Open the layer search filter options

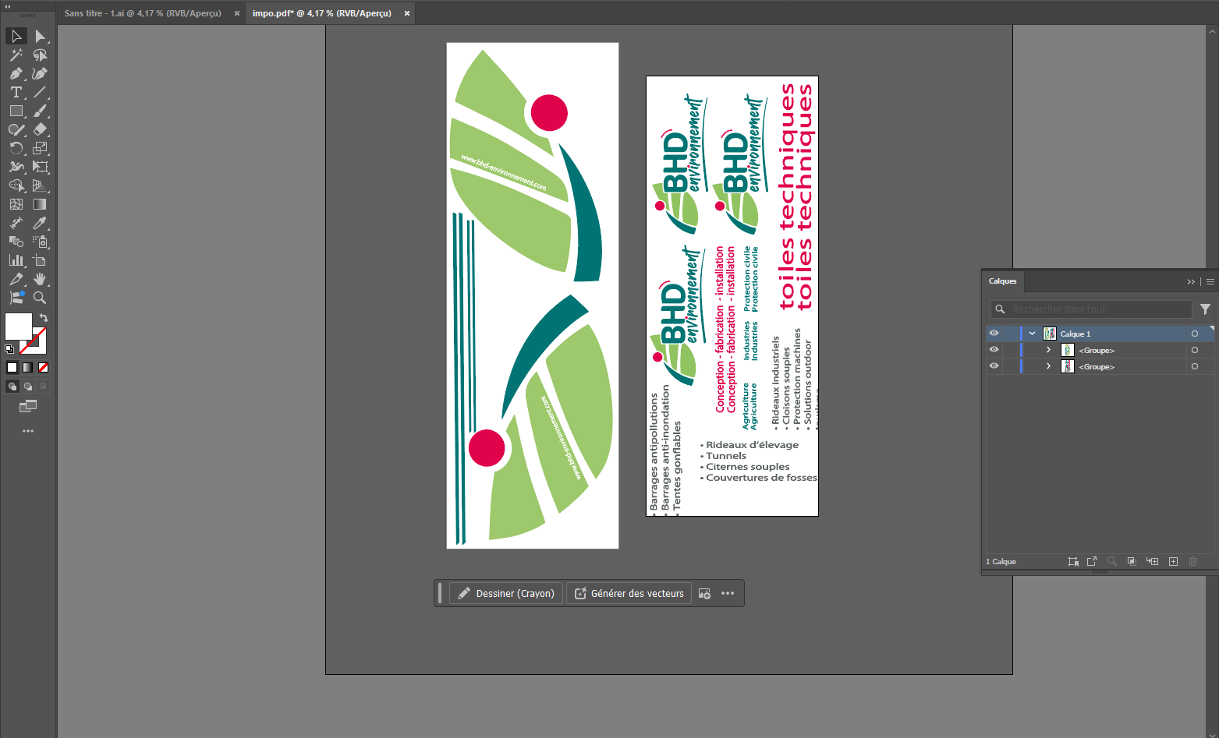tap(1205, 309)
